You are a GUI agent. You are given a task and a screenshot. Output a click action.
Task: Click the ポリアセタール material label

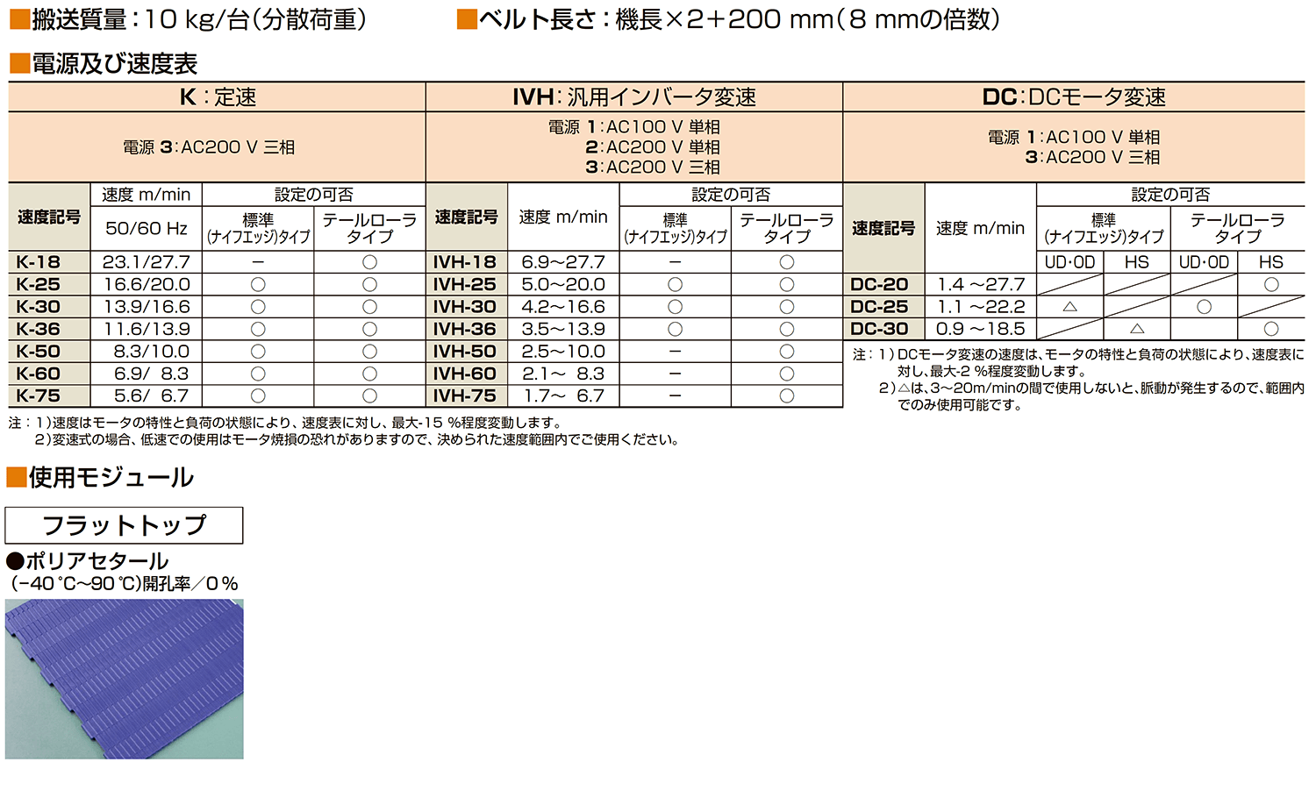pos(97,560)
